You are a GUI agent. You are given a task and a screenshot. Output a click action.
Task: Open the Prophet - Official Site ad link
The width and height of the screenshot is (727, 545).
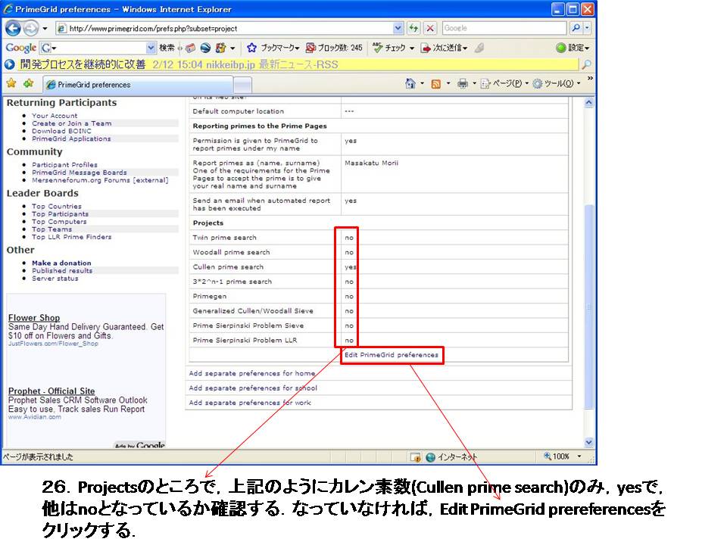(x=51, y=391)
